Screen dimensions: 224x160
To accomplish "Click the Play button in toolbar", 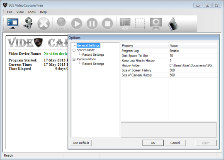I will (77, 24).
